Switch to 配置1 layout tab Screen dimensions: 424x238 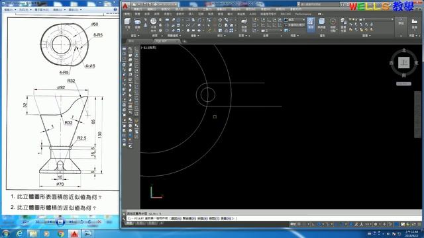coord(140,223)
